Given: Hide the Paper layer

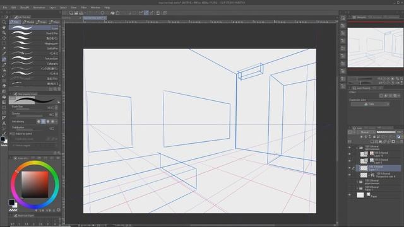Looking at the screenshot, I should [x=350, y=195].
